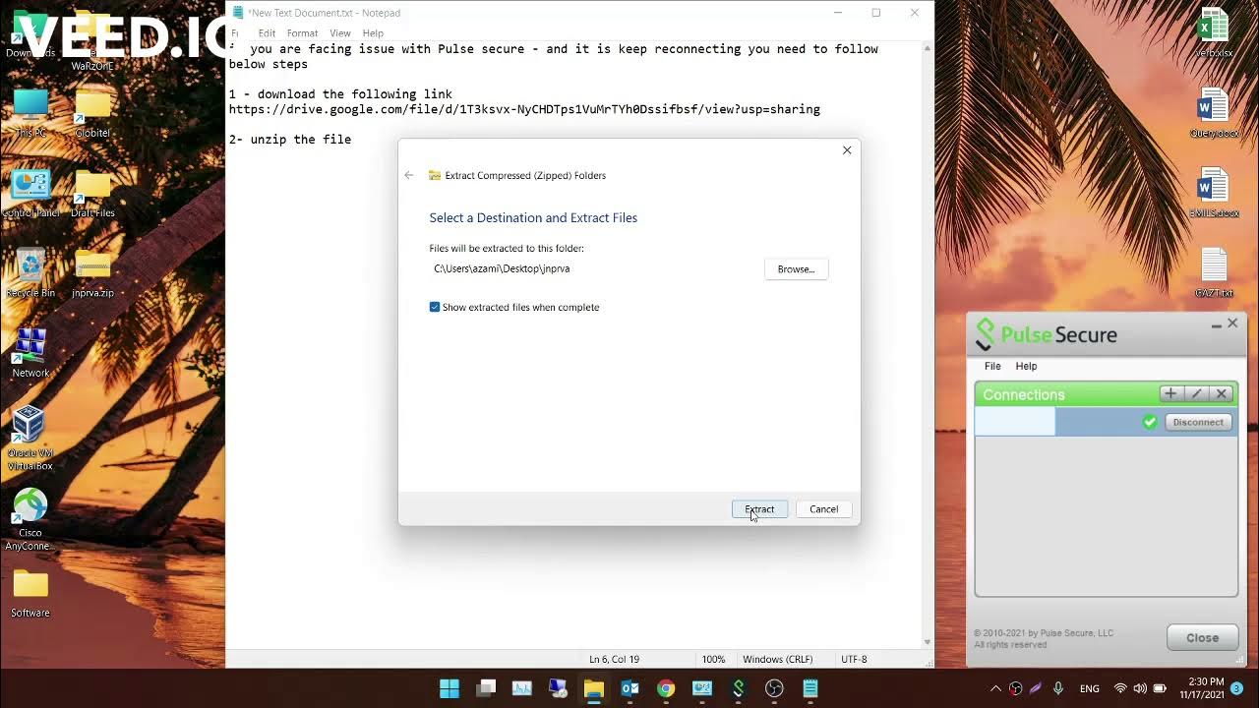Select the jnprva.zip file on desktop

(x=92, y=273)
